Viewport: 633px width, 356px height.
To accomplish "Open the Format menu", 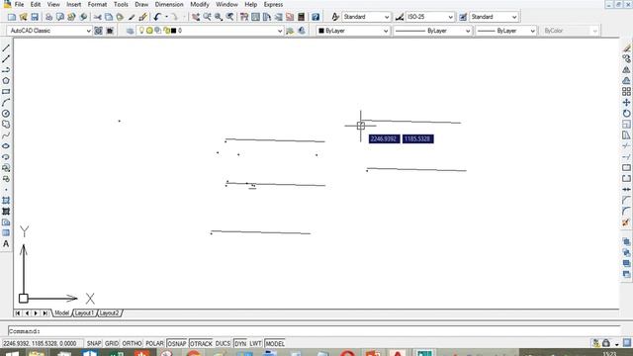I will tap(97, 4).
